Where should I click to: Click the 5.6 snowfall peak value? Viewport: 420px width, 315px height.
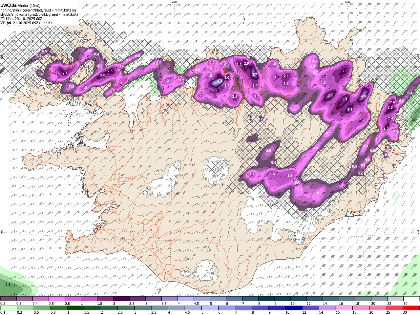pos(220,81)
